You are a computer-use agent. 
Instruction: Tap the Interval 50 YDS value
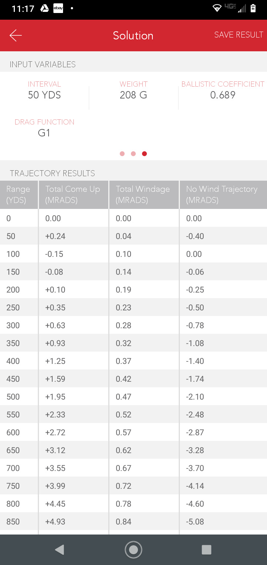point(44,95)
